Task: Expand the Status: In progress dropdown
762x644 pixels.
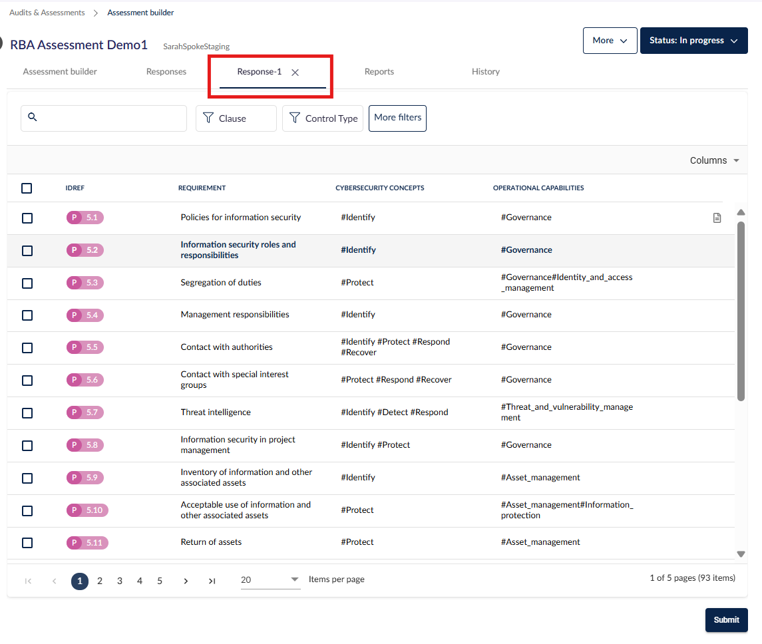Action: (693, 41)
